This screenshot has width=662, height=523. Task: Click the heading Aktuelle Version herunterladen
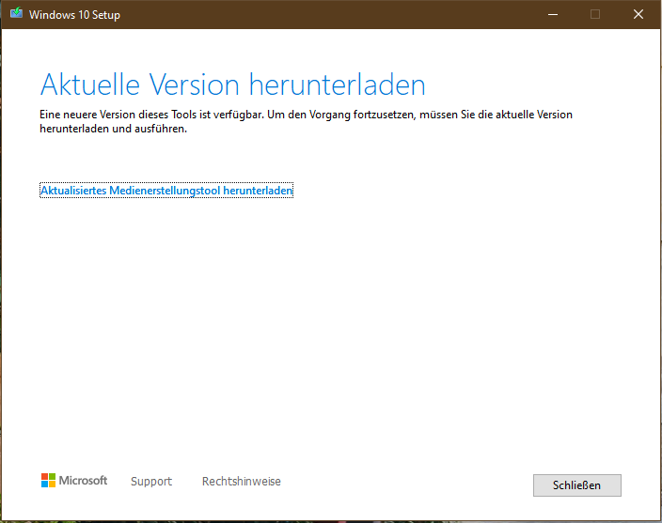tap(232, 85)
